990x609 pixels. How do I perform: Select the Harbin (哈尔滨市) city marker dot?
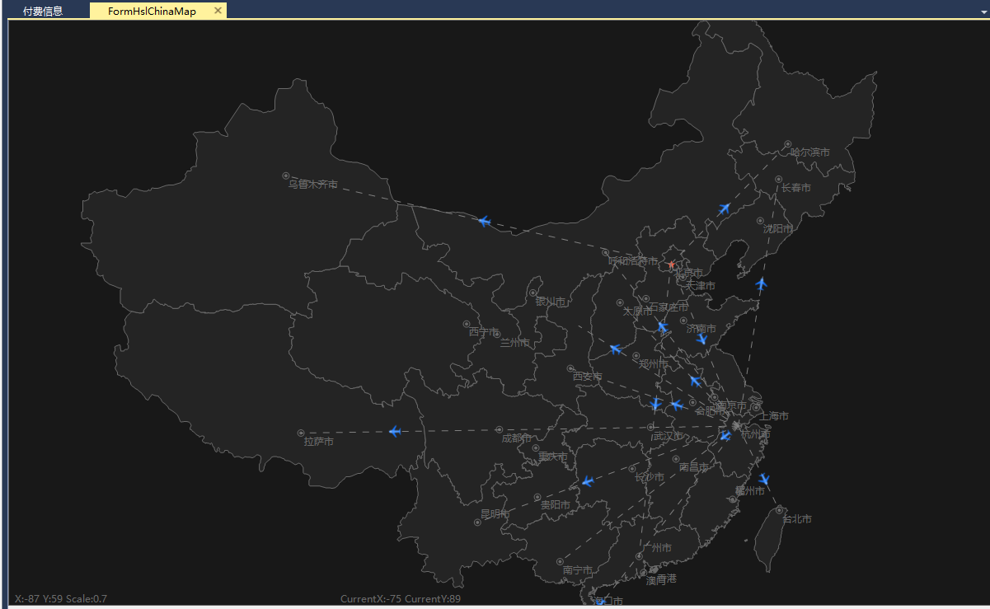point(787,144)
